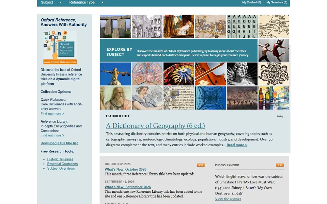
Task: Open Essential Quotations link
Action: (62, 164)
